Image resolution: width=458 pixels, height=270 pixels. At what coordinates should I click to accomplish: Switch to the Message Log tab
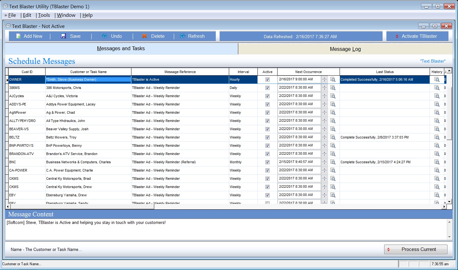click(x=345, y=49)
